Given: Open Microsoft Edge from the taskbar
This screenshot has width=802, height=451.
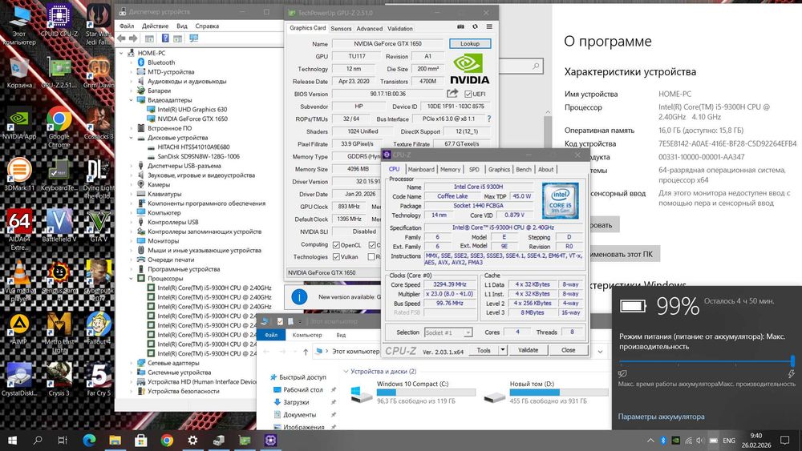Looking at the screenshot, I should pos(89,440).
